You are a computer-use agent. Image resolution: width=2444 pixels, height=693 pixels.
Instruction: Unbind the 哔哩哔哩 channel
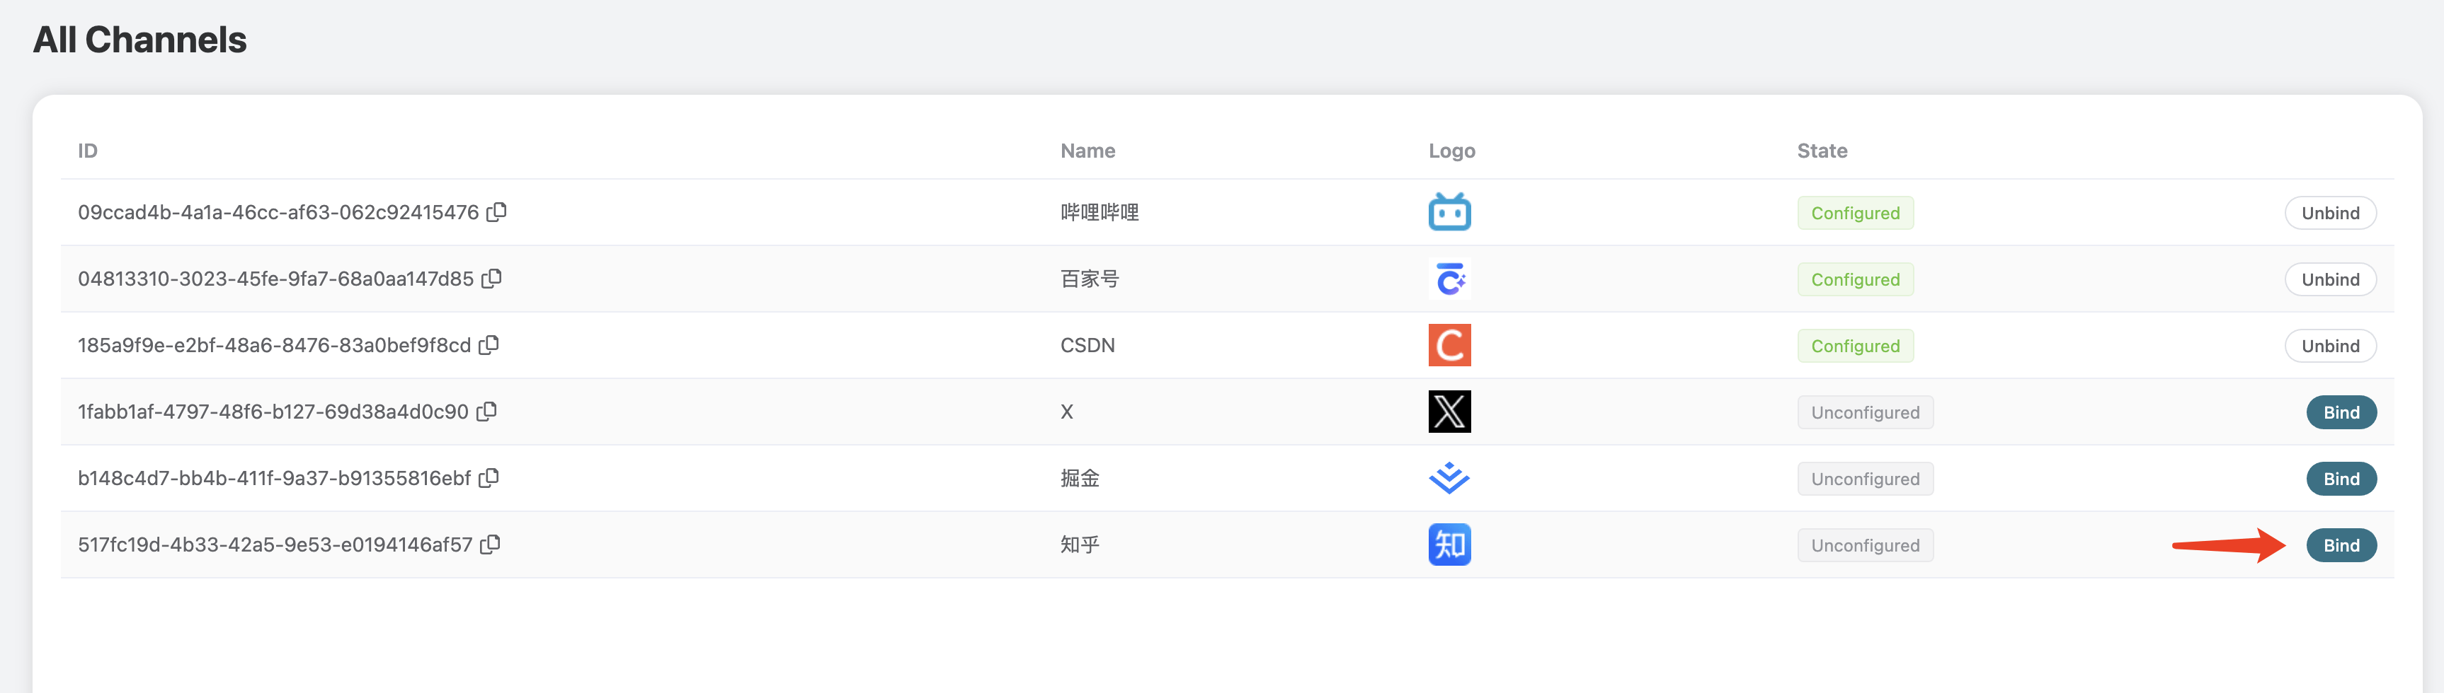click(2329, 214)
